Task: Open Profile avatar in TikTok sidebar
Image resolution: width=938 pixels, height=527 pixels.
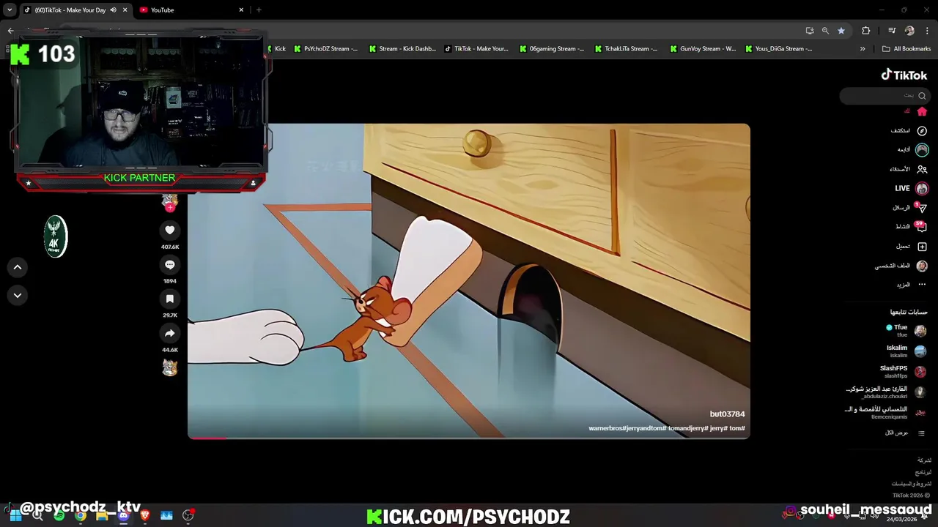Action: [922, 266]
